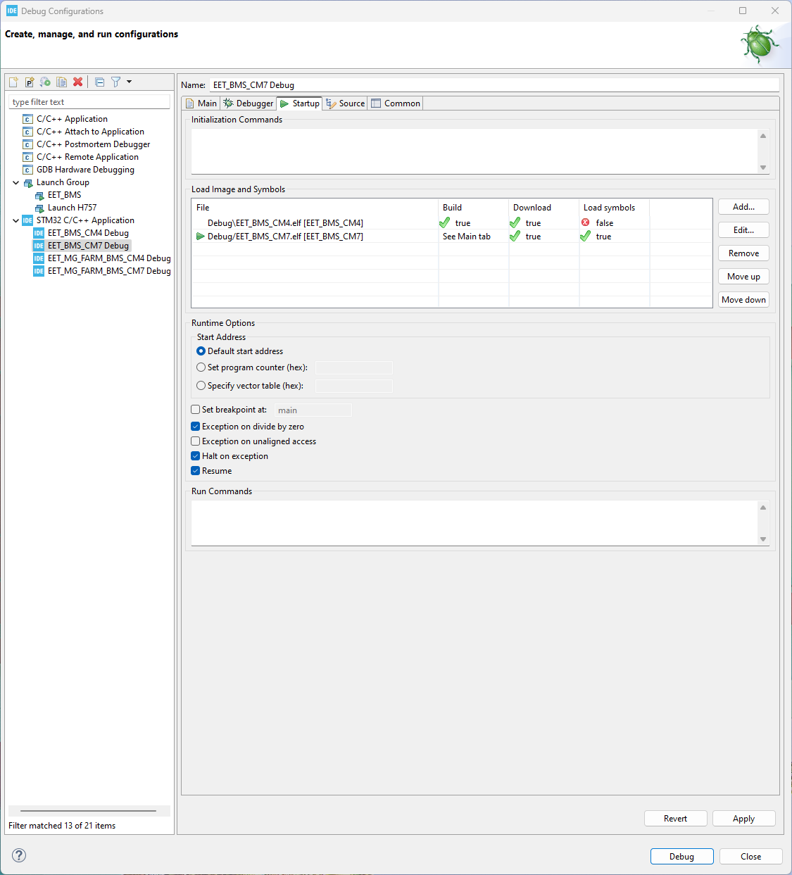Select C/C++ Attach to Application item
Image resolution: width=792 pixels, height=875 pixels.
90,132
